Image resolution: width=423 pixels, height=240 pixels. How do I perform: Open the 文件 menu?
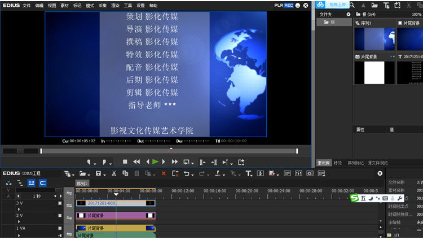tap(27, 6)
